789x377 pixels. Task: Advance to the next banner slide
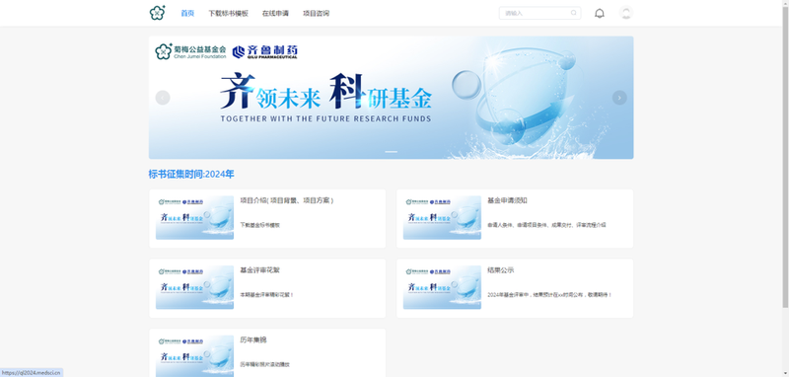point(619,98)
